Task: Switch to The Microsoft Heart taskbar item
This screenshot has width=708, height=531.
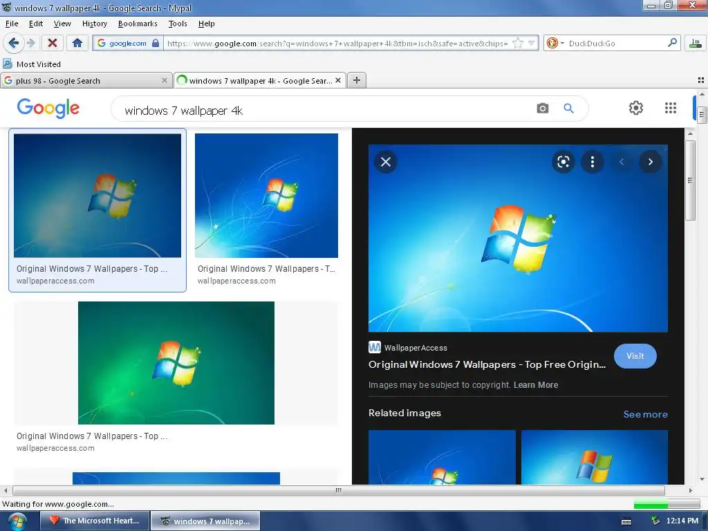Action: 94,521
